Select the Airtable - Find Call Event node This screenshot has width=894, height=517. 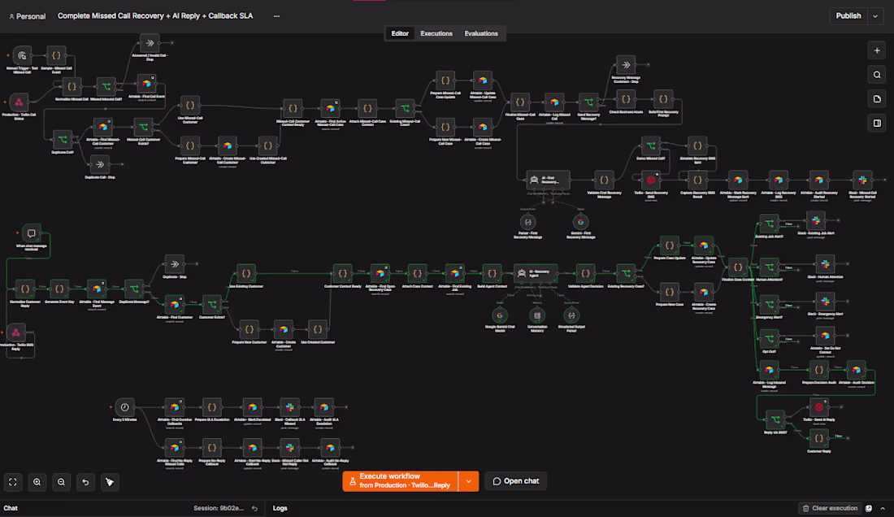pos(146,84)
